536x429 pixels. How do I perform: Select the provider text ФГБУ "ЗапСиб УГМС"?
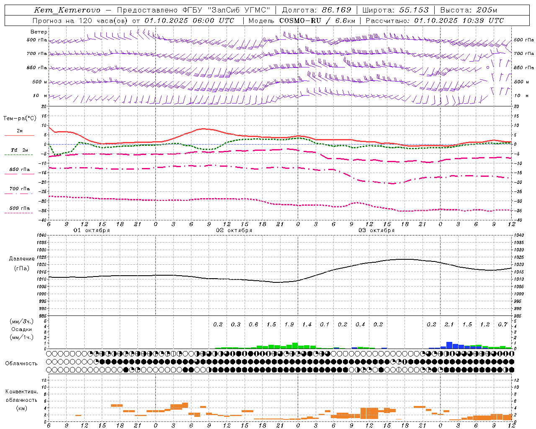click(x=227, y=10)
